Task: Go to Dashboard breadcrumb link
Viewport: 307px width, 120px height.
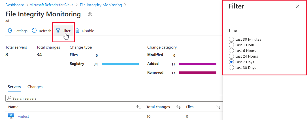Action: [x=15, y=5]
